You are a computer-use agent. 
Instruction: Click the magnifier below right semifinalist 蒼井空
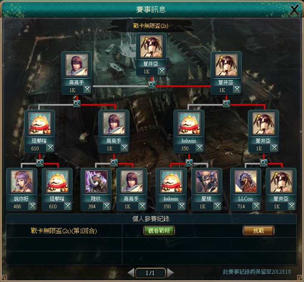(x=226, y=104)
